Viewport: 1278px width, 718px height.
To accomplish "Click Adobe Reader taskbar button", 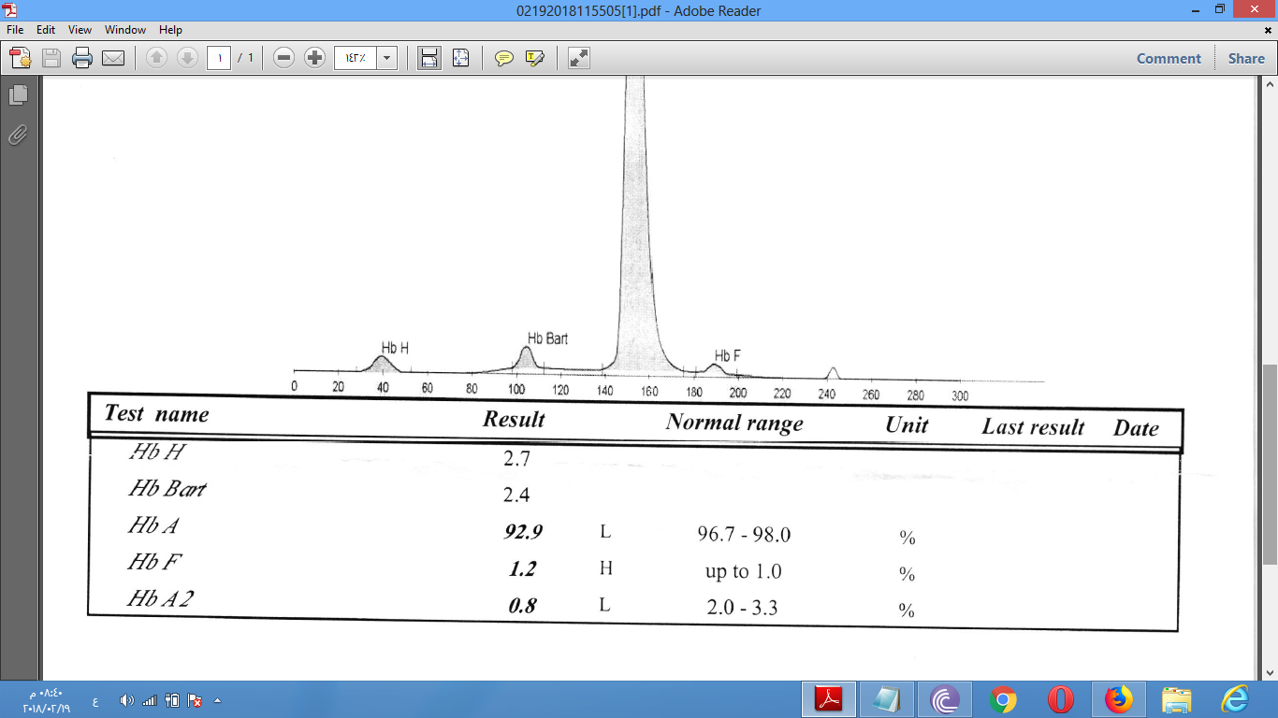I will [829, 699].
